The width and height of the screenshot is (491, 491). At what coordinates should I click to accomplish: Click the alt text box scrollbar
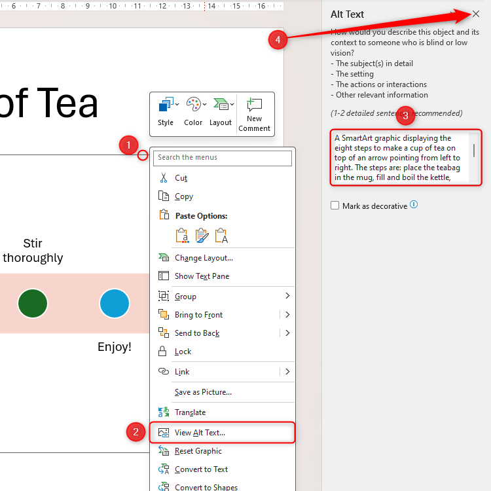[474, 151]
